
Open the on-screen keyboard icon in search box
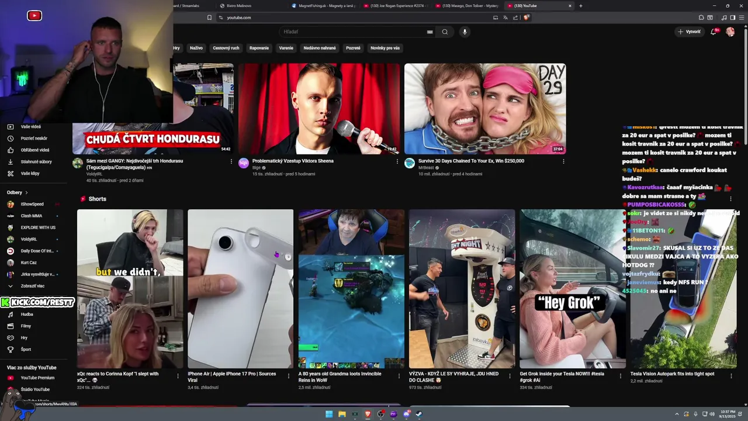click(430, 32)
